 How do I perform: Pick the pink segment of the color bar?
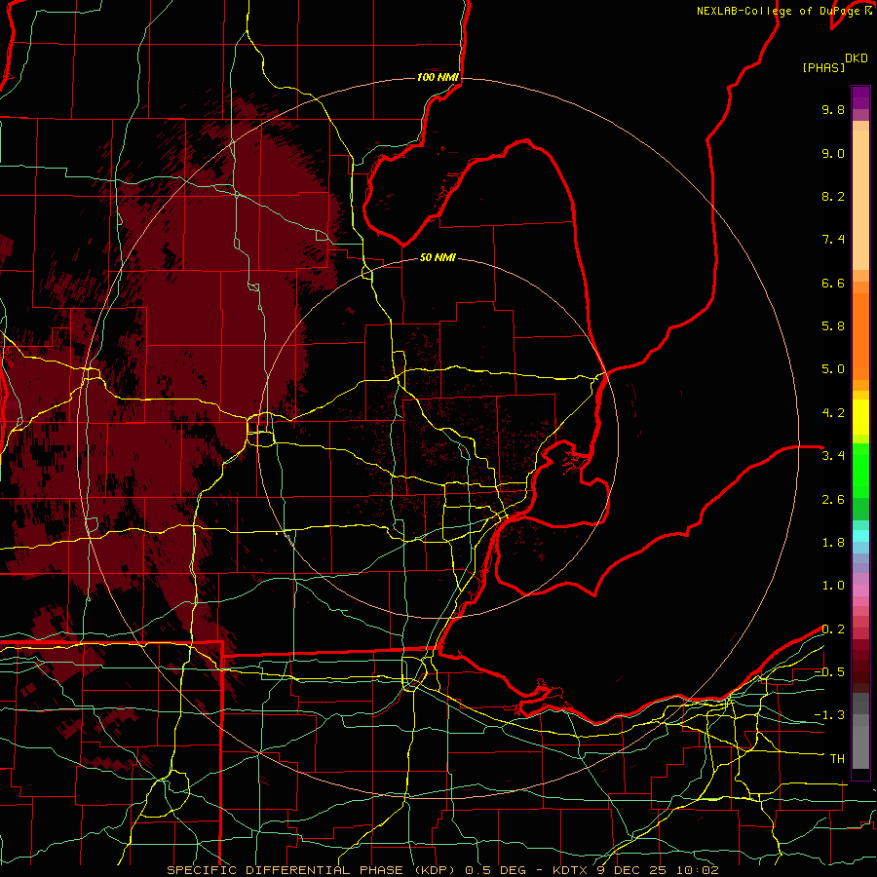click(860, 591)
